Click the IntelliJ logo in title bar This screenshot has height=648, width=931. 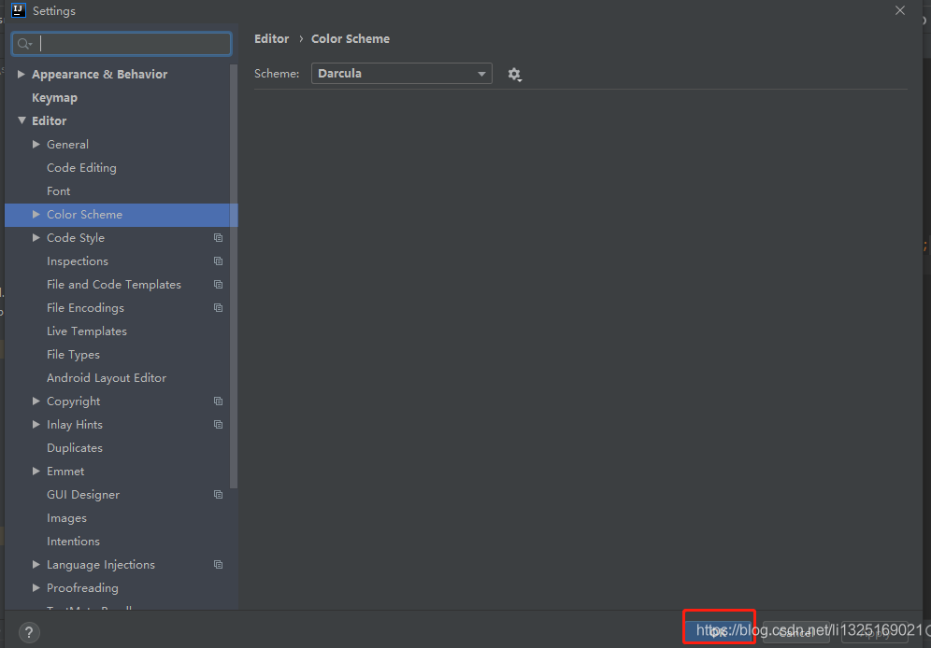pyautogui.click(x=19, y=10)
